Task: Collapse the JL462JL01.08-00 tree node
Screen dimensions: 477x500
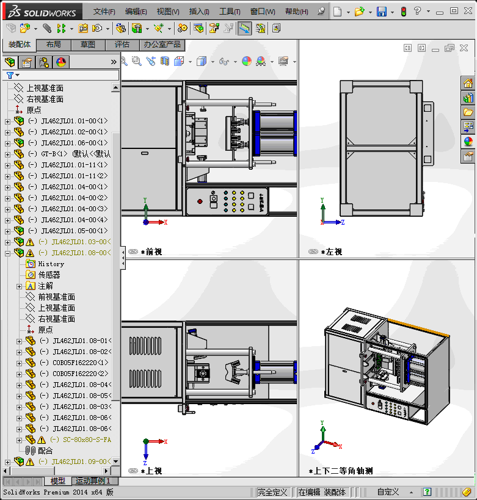Action: tap(8, 253)
